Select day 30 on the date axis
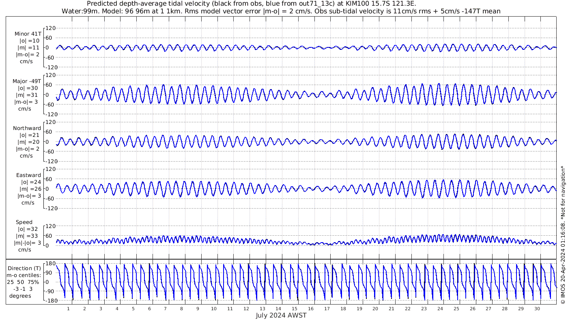 pos(537,309)
